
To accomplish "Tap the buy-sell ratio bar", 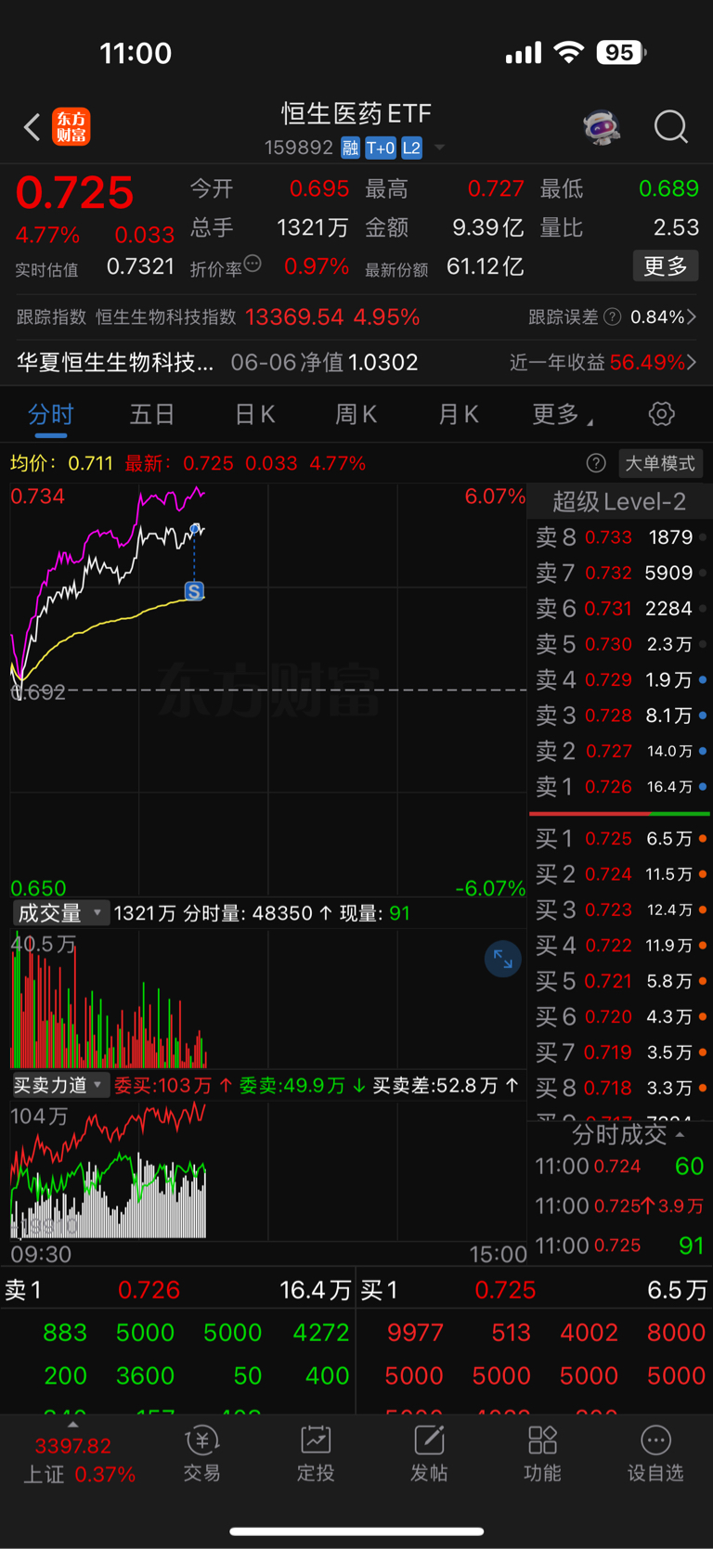I will click(x=619, y=814).
